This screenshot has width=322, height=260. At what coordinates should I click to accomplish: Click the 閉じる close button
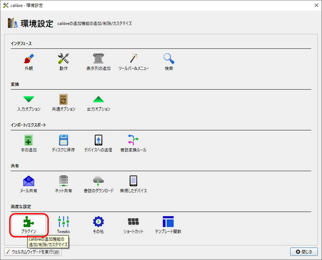(x=304, y=252)
